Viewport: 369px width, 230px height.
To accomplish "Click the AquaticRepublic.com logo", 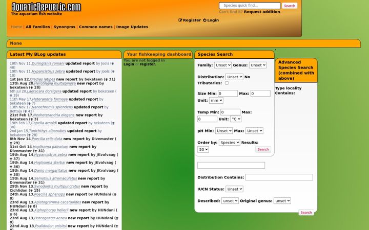I will (46, 7).
